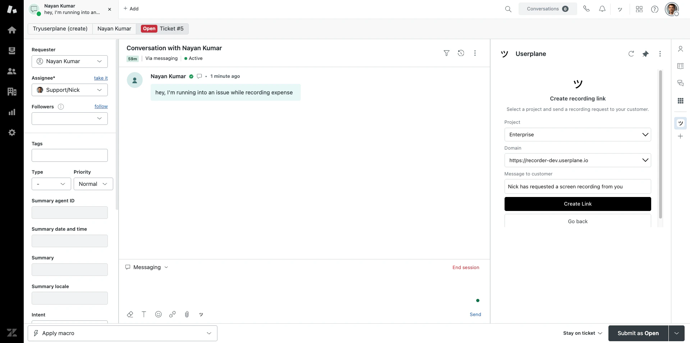Open the products grid icon
Screen dimensions: 690x343
click(x=639, y=9)
